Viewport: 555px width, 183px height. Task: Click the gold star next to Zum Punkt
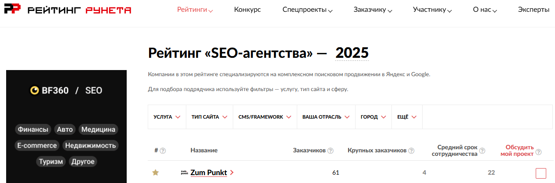[155, 172]
